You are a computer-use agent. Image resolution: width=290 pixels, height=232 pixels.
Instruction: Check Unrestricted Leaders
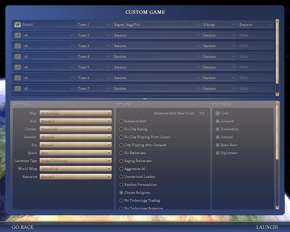(121, 177)
